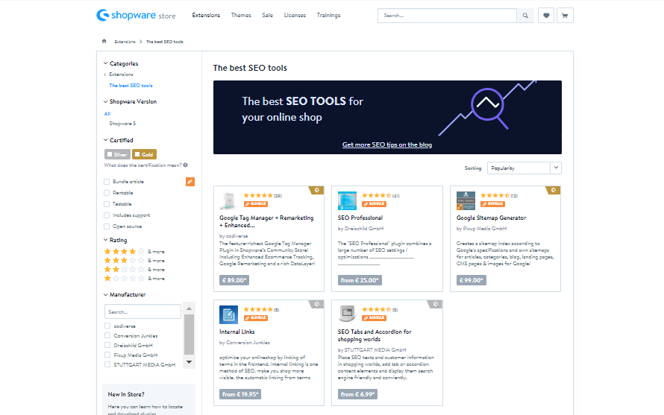Click the €89.00 price button

[234, 280]
